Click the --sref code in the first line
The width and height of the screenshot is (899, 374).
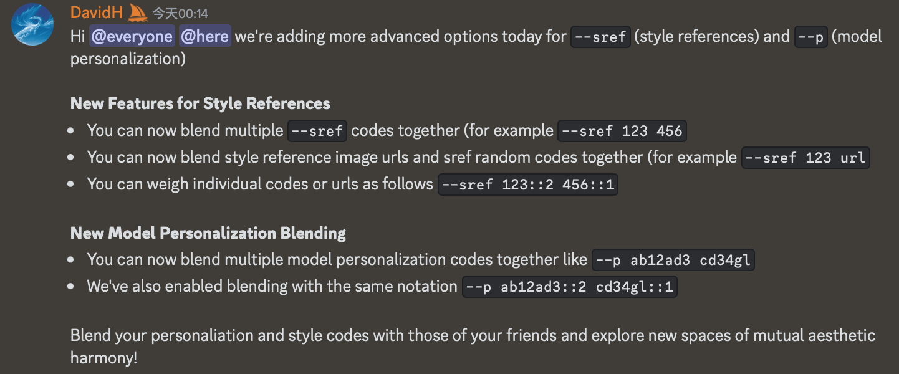click(600, 37)
